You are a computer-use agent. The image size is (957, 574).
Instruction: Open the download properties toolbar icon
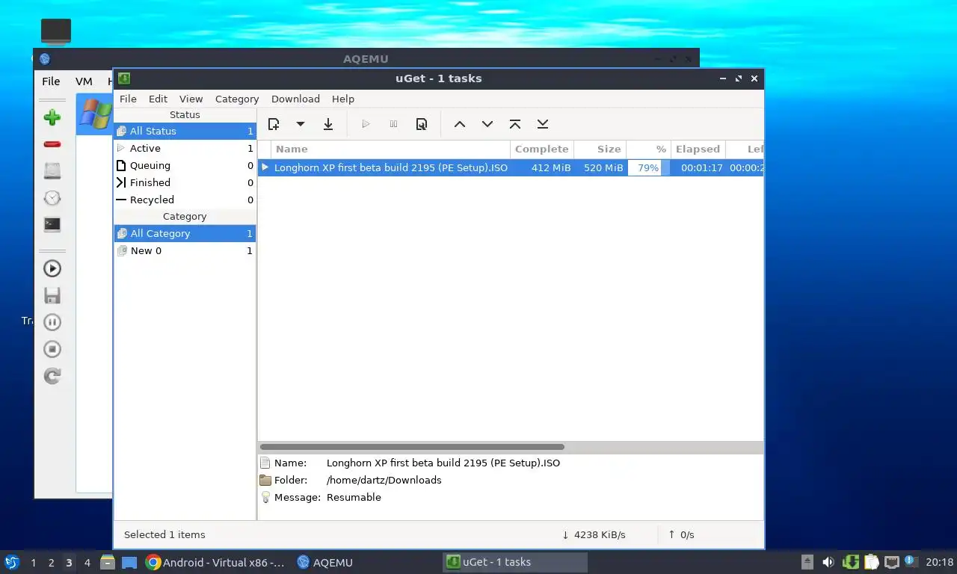coord(422,124)
